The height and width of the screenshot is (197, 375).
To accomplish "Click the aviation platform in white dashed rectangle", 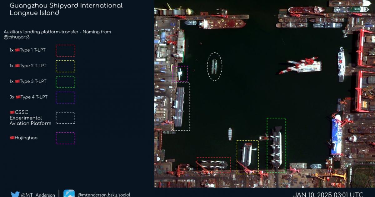I will pyautogui.click(x=179, y=106).
